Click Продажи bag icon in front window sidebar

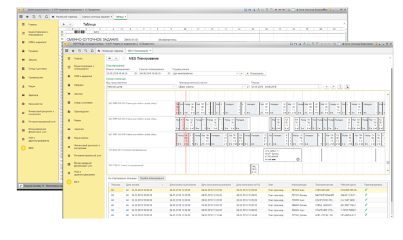tap(69, 85)
